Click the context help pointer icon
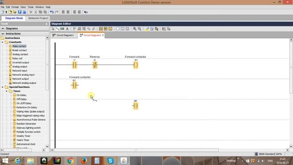 pos(86,12)
